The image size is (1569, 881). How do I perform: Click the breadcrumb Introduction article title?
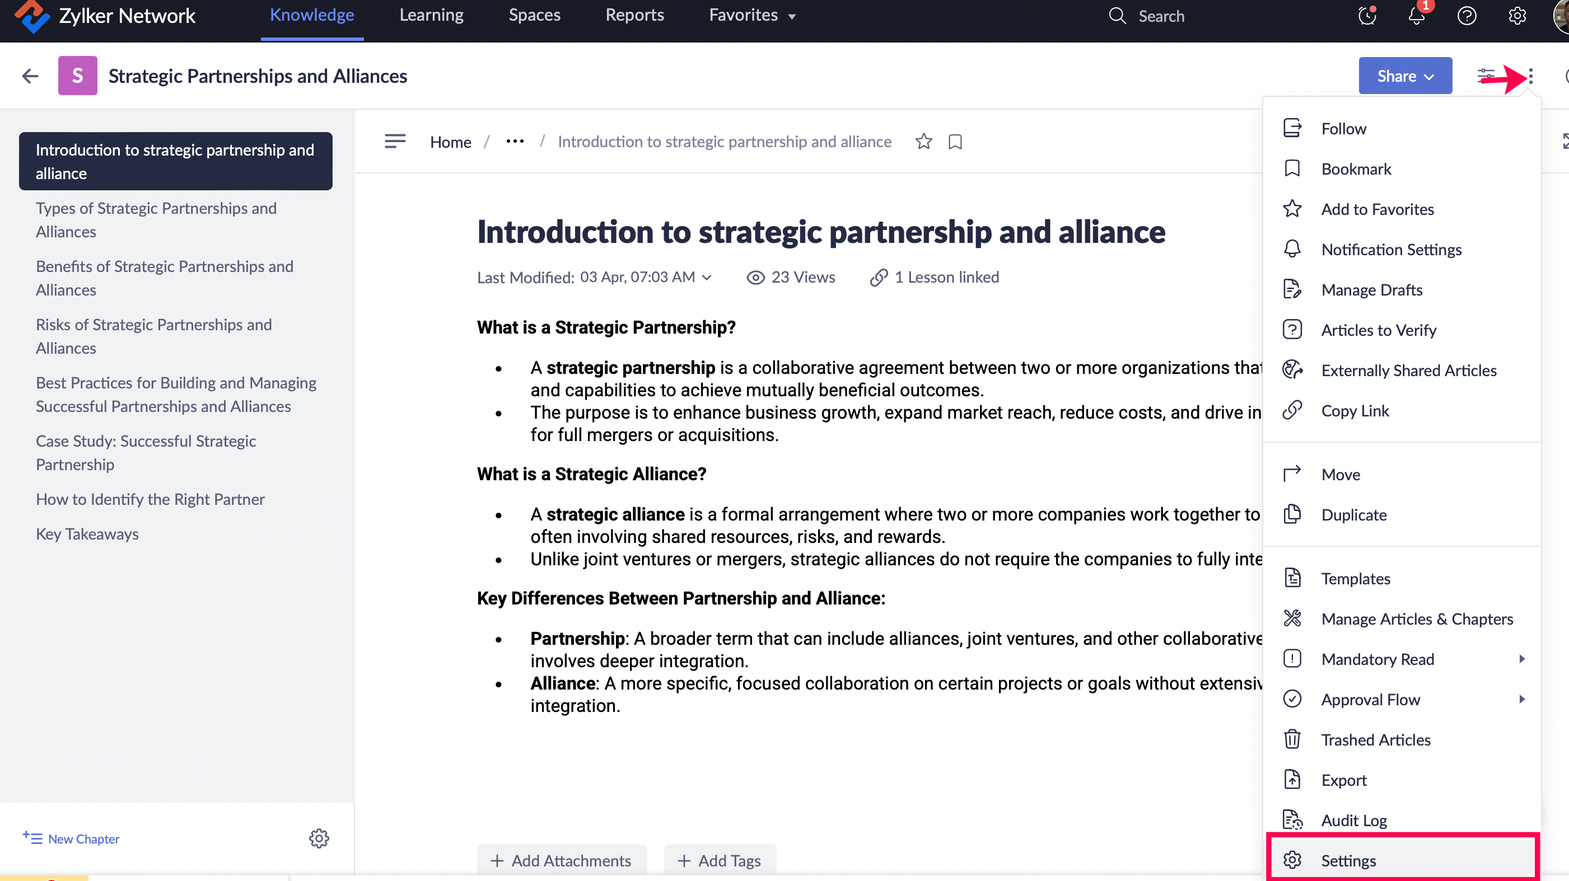click(x=724, y=142)
